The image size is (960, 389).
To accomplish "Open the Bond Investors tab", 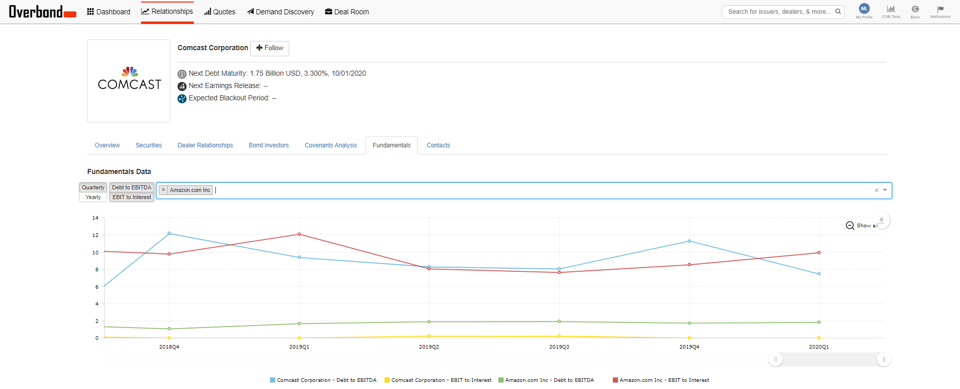I will point(269,145).
